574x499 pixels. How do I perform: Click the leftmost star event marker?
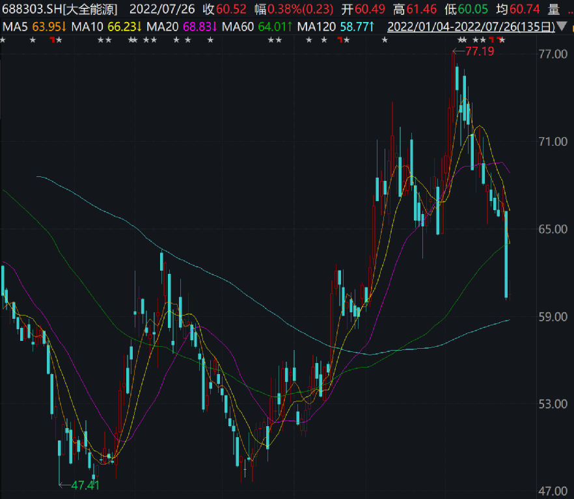[x=3, y=40]
